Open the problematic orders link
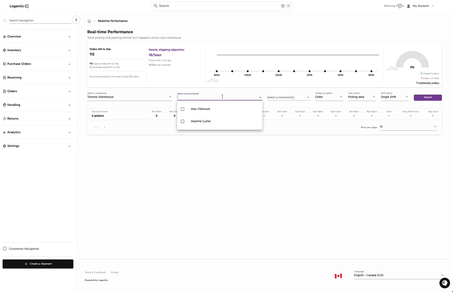Screen dimensions: 453x292 click(x=429, y=83)
